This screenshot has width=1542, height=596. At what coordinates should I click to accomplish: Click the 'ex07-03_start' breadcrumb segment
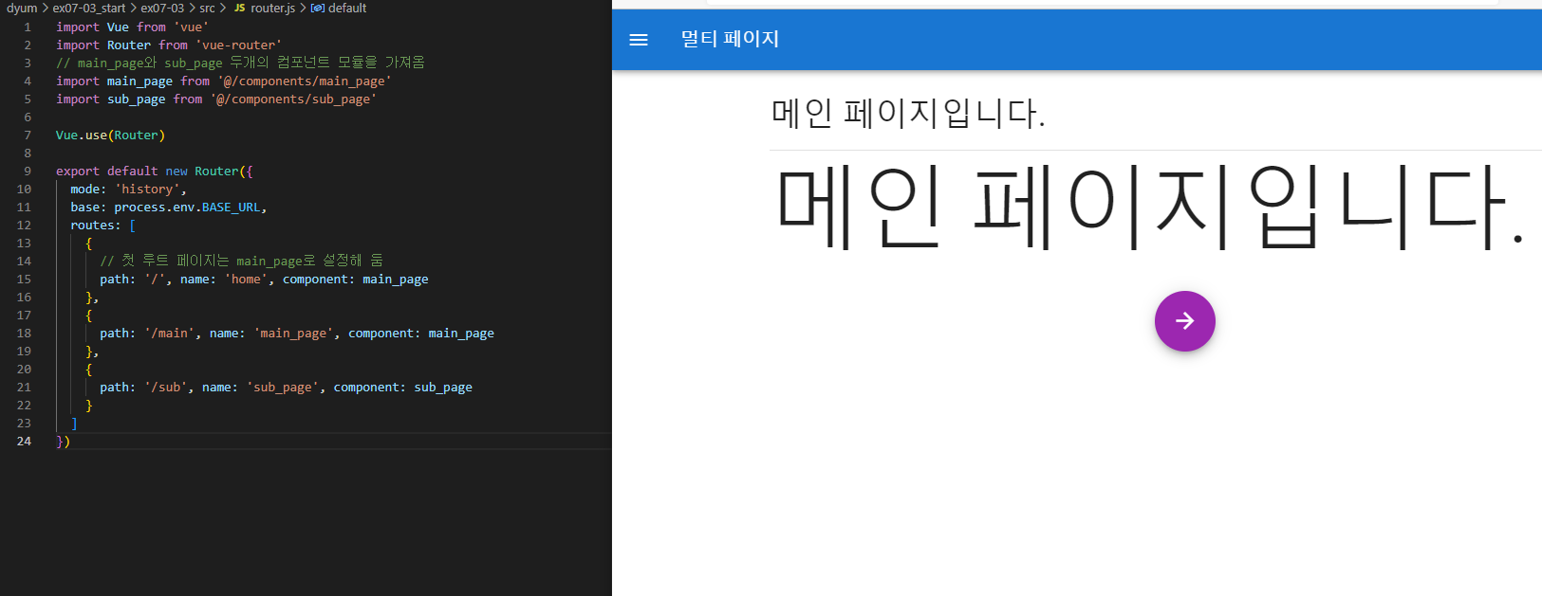(89, 8)
